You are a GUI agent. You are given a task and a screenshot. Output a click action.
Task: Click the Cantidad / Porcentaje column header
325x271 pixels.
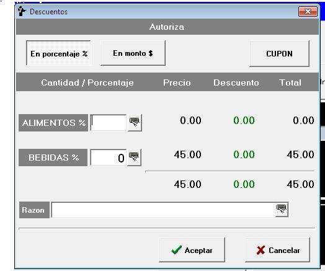(87, 82)
